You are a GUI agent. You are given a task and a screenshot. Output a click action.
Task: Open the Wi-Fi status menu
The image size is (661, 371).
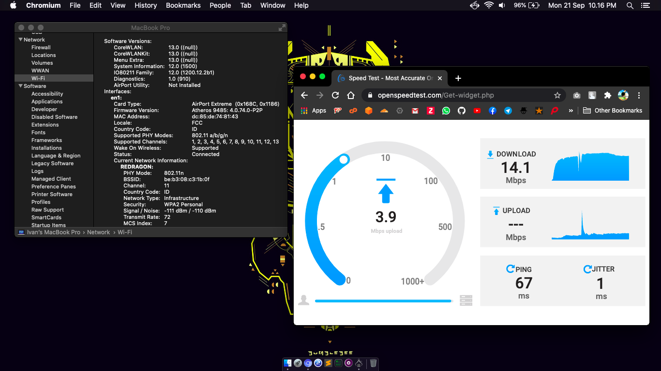pyautogui.click(x=489, y=5)
